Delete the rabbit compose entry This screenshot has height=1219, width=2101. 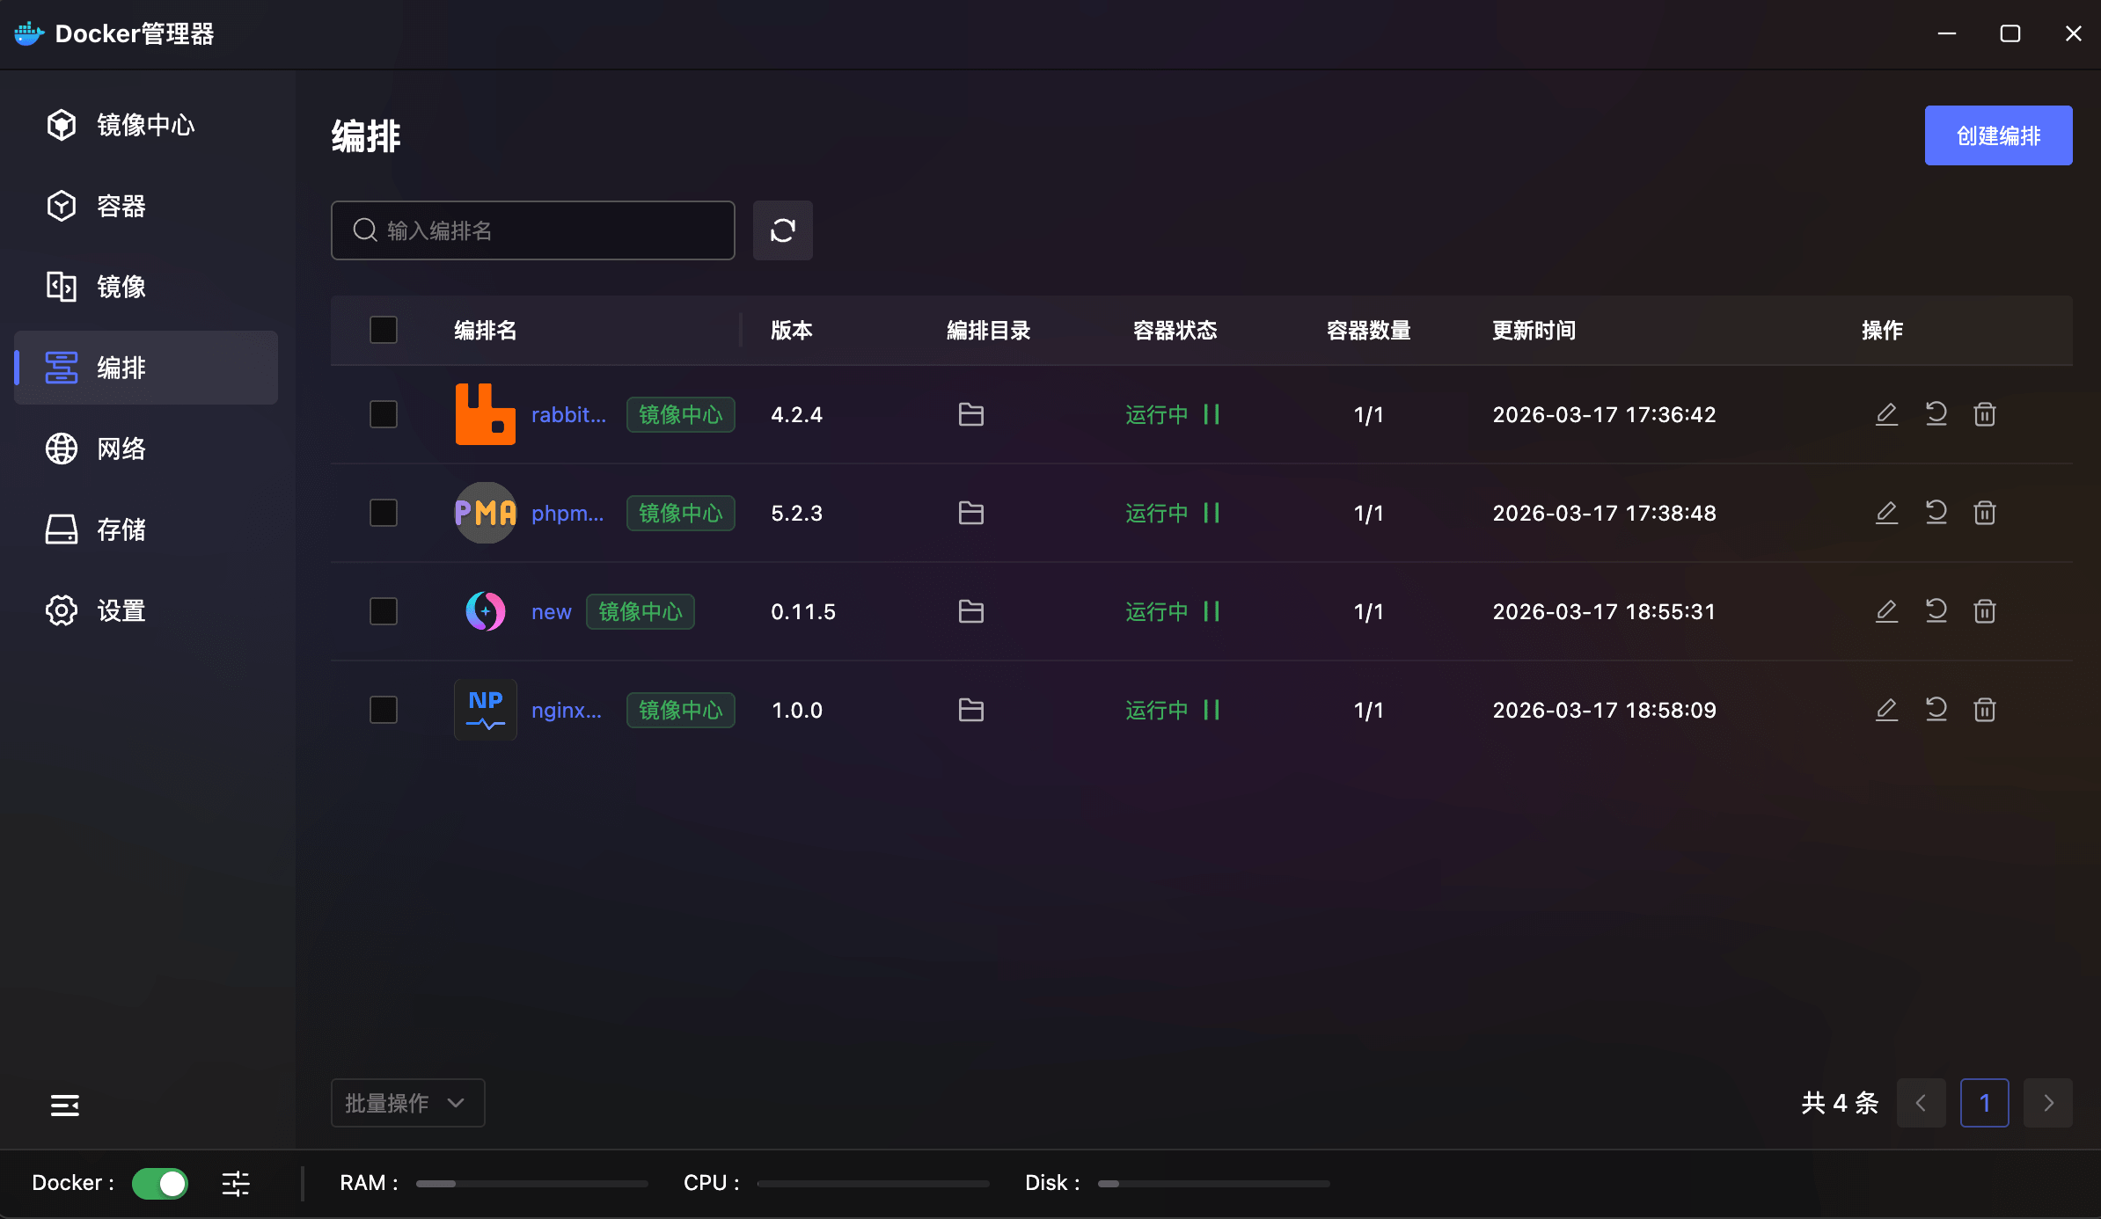click(1985, 414)
